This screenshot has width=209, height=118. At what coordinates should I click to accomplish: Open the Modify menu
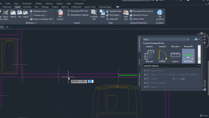pos(39,4)
